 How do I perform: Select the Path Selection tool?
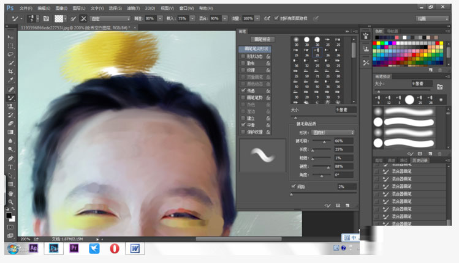10,176
